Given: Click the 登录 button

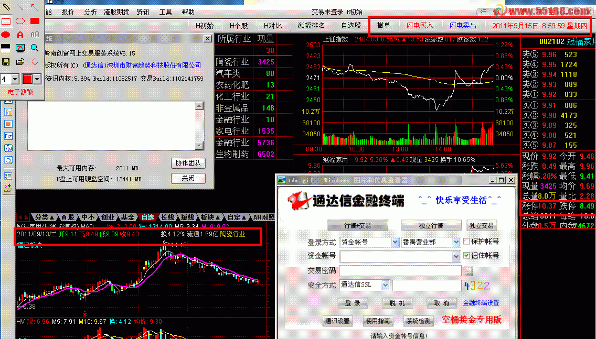Looking at the screenshot, I should [x=353, y=303].
